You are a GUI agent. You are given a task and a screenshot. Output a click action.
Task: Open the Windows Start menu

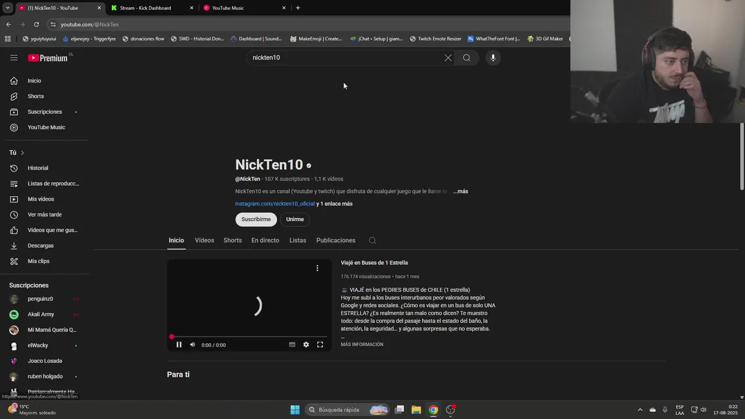(295, 410)
